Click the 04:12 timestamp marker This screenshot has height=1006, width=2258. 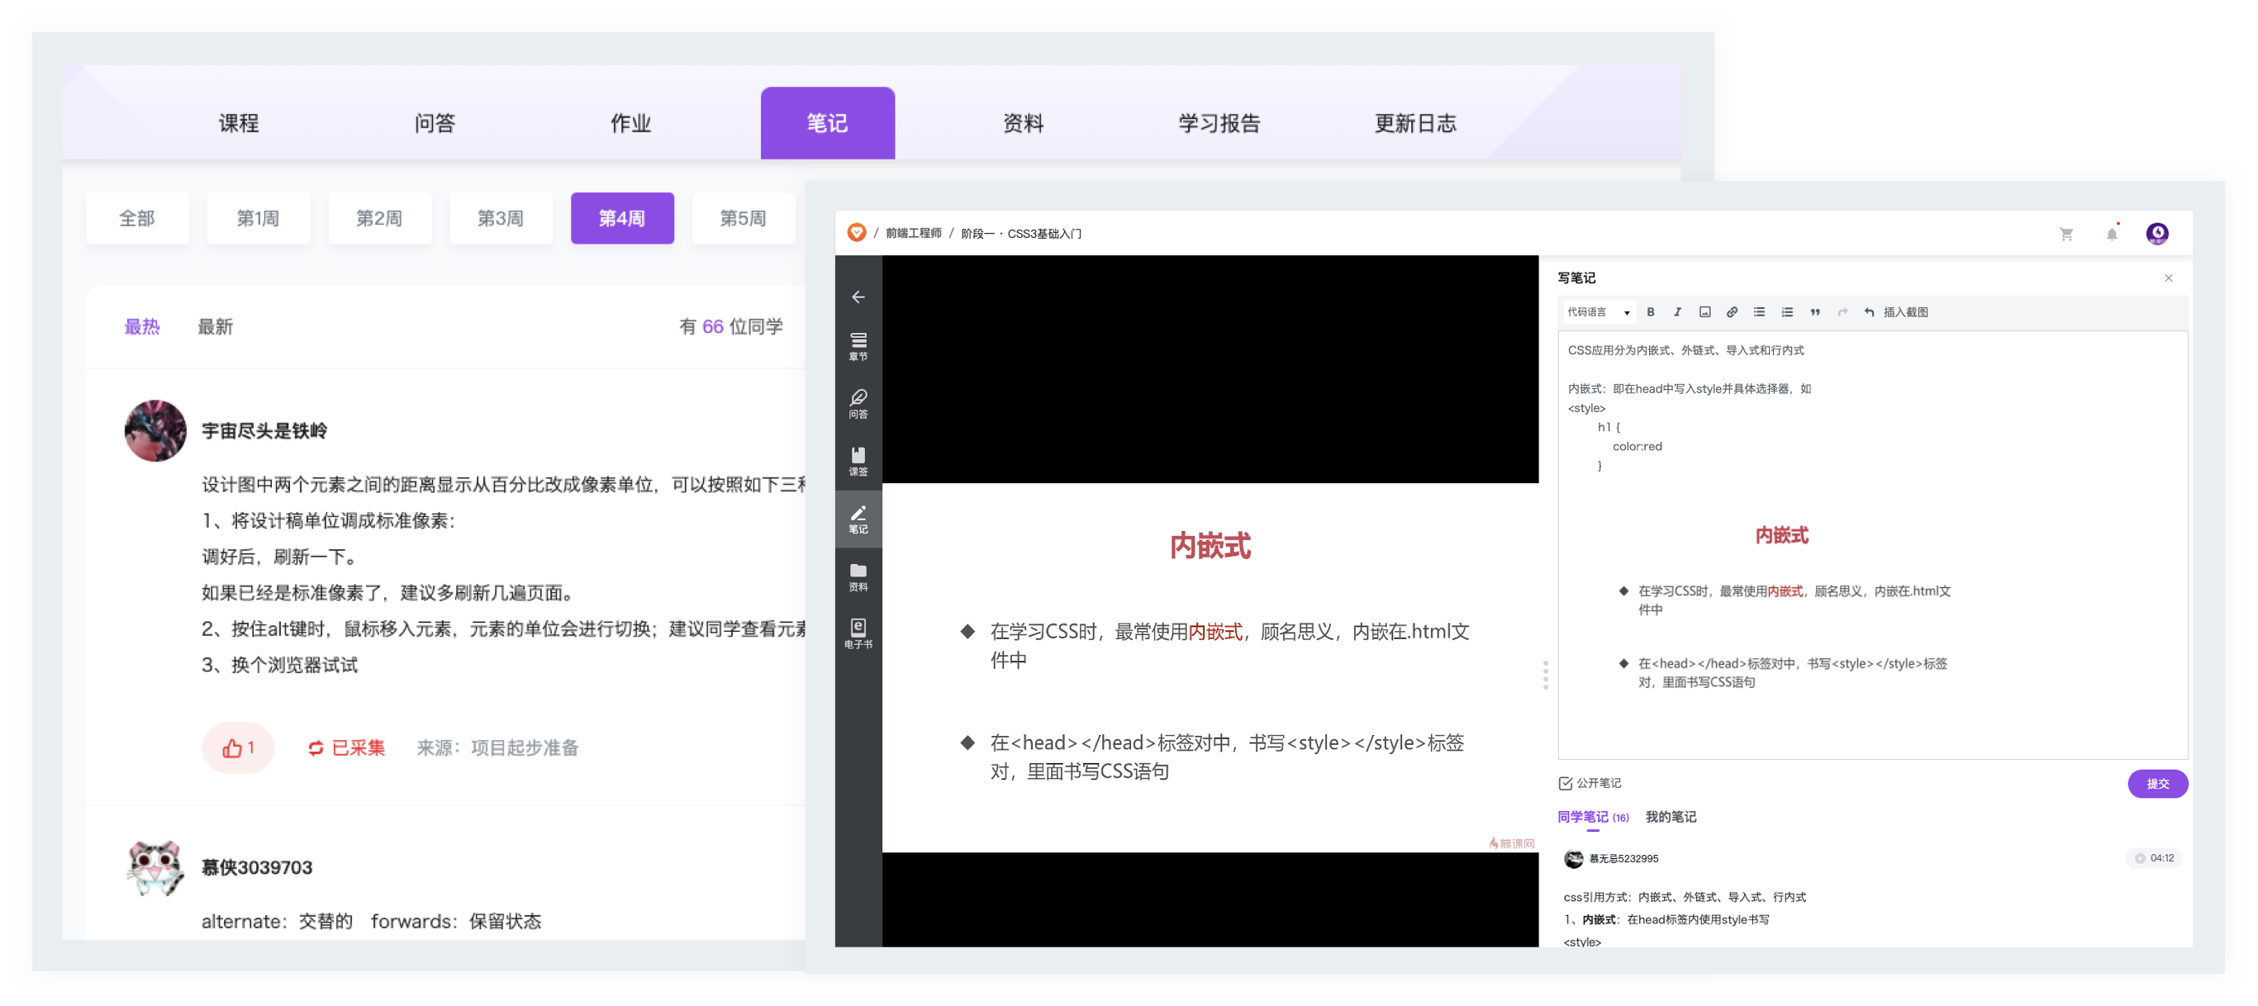[x=2154, y=858]
